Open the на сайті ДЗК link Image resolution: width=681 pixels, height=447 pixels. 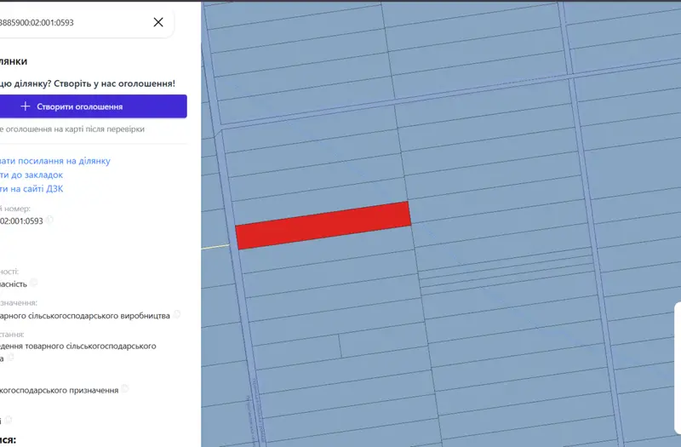point(31,188)
